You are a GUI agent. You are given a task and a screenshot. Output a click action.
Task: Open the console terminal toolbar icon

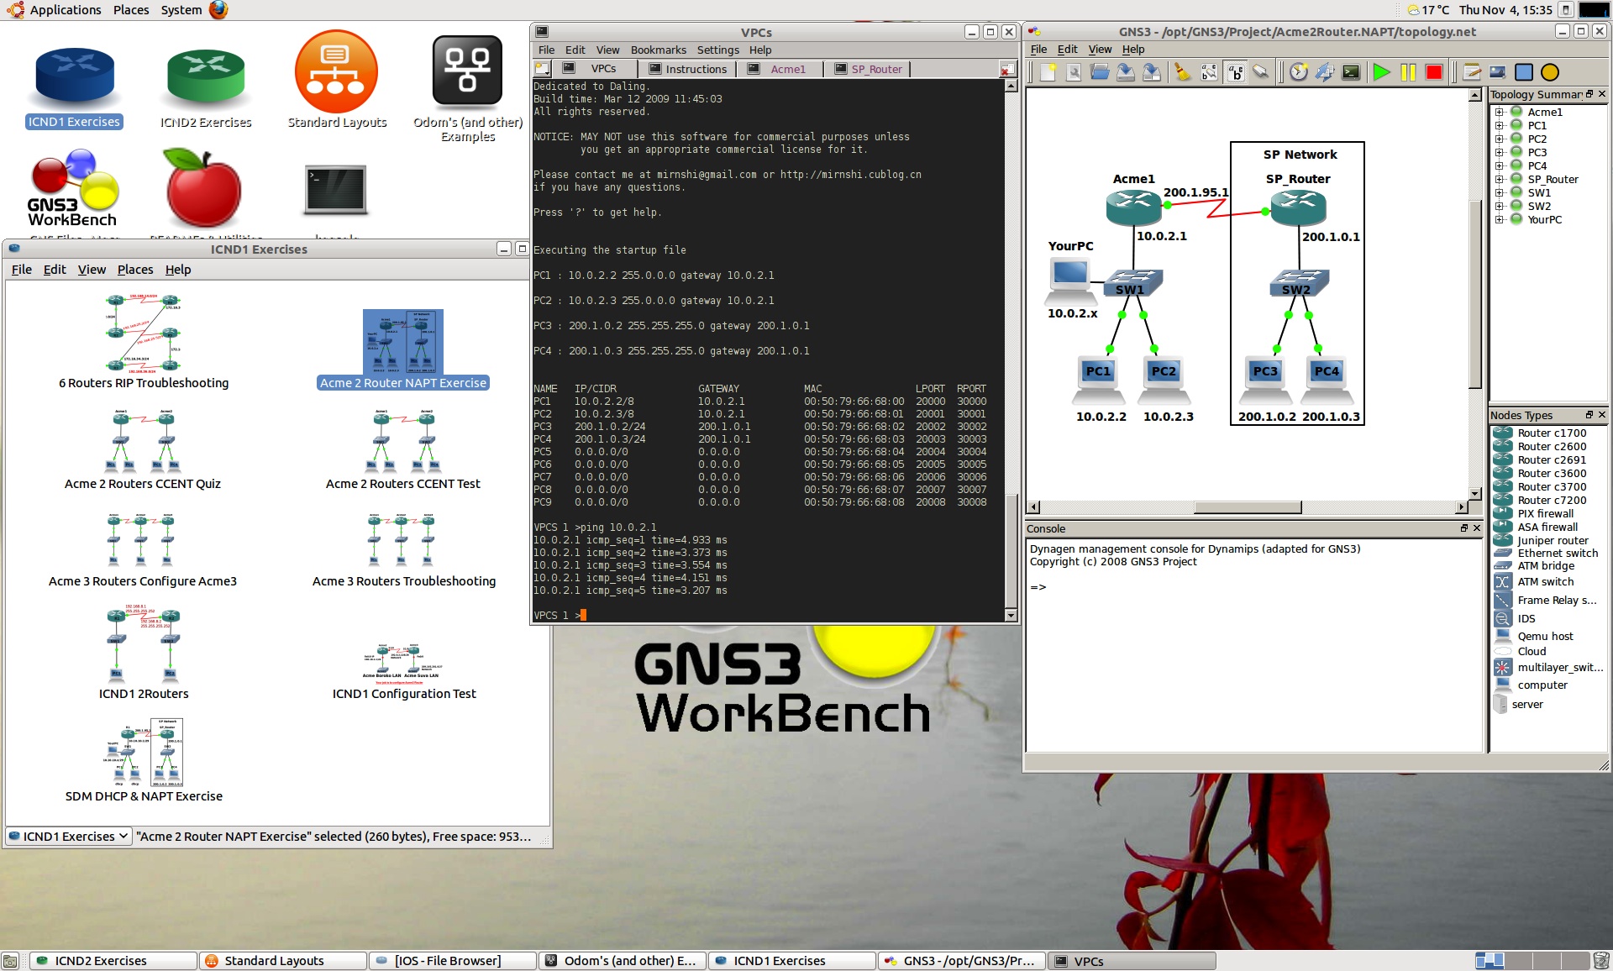[1351, 72]
